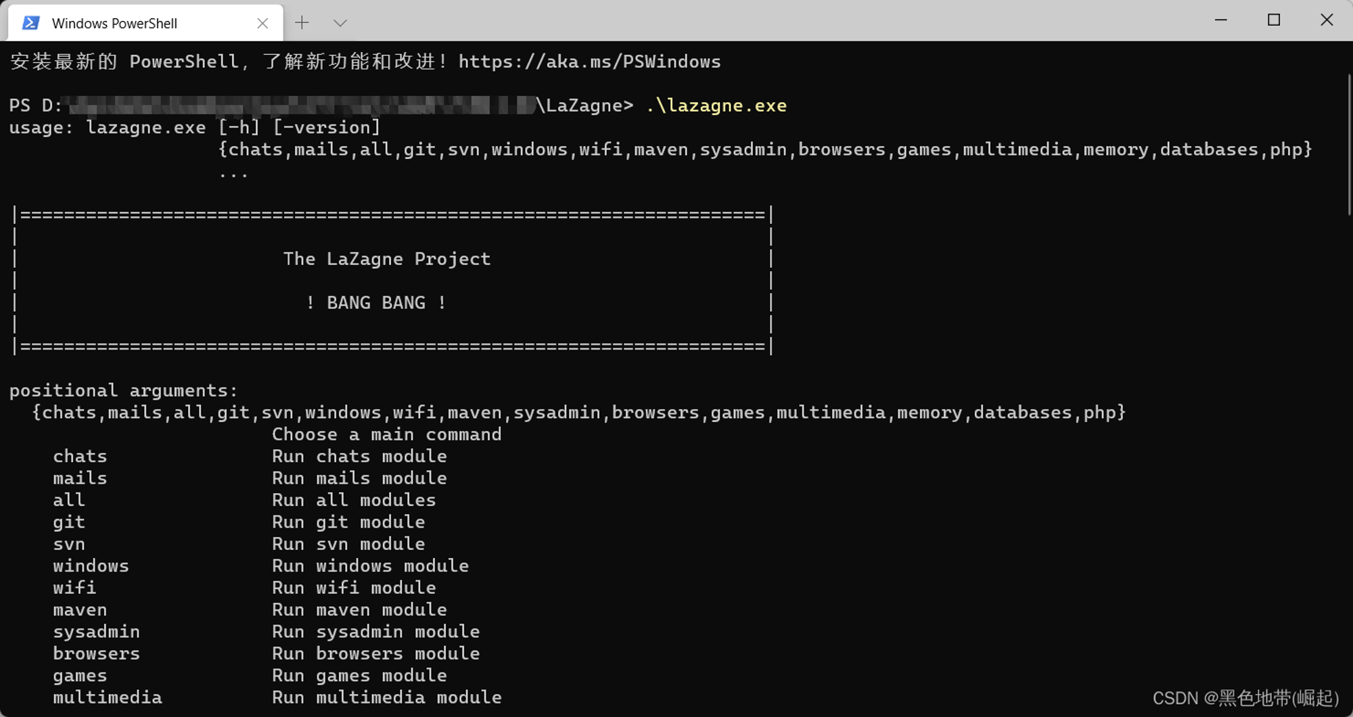Click the 'positional arguments:' heading

tap(124, 391)
